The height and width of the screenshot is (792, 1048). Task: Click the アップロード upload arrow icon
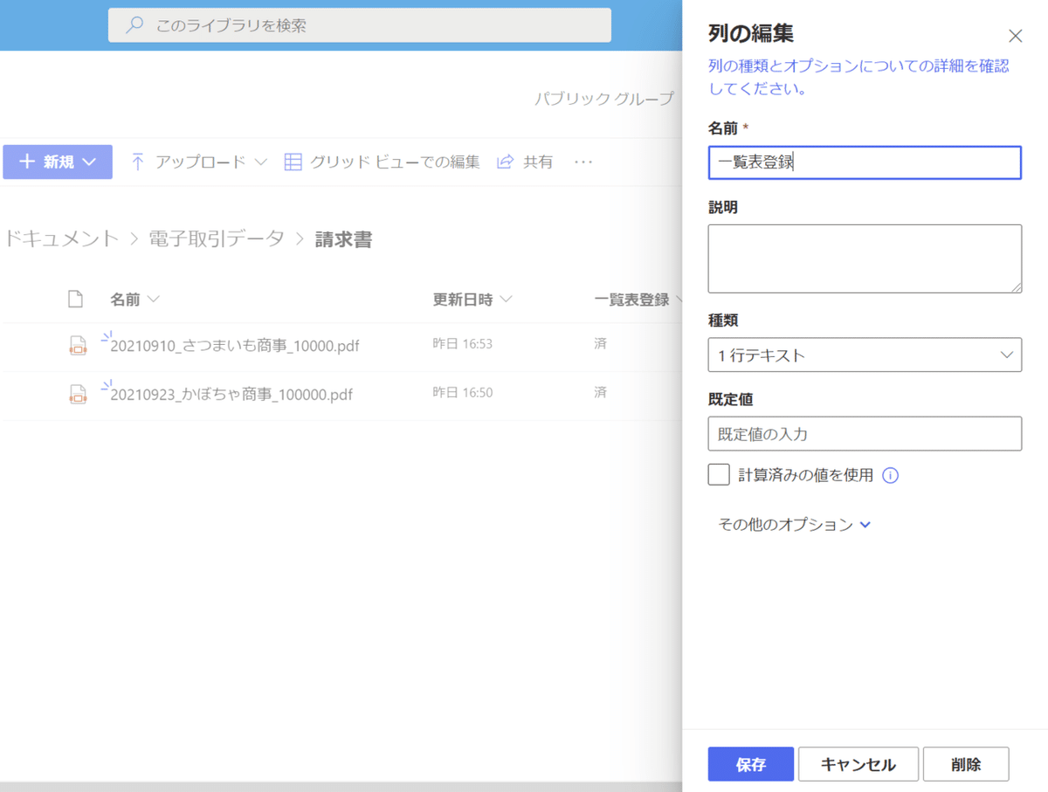point(140,161)
